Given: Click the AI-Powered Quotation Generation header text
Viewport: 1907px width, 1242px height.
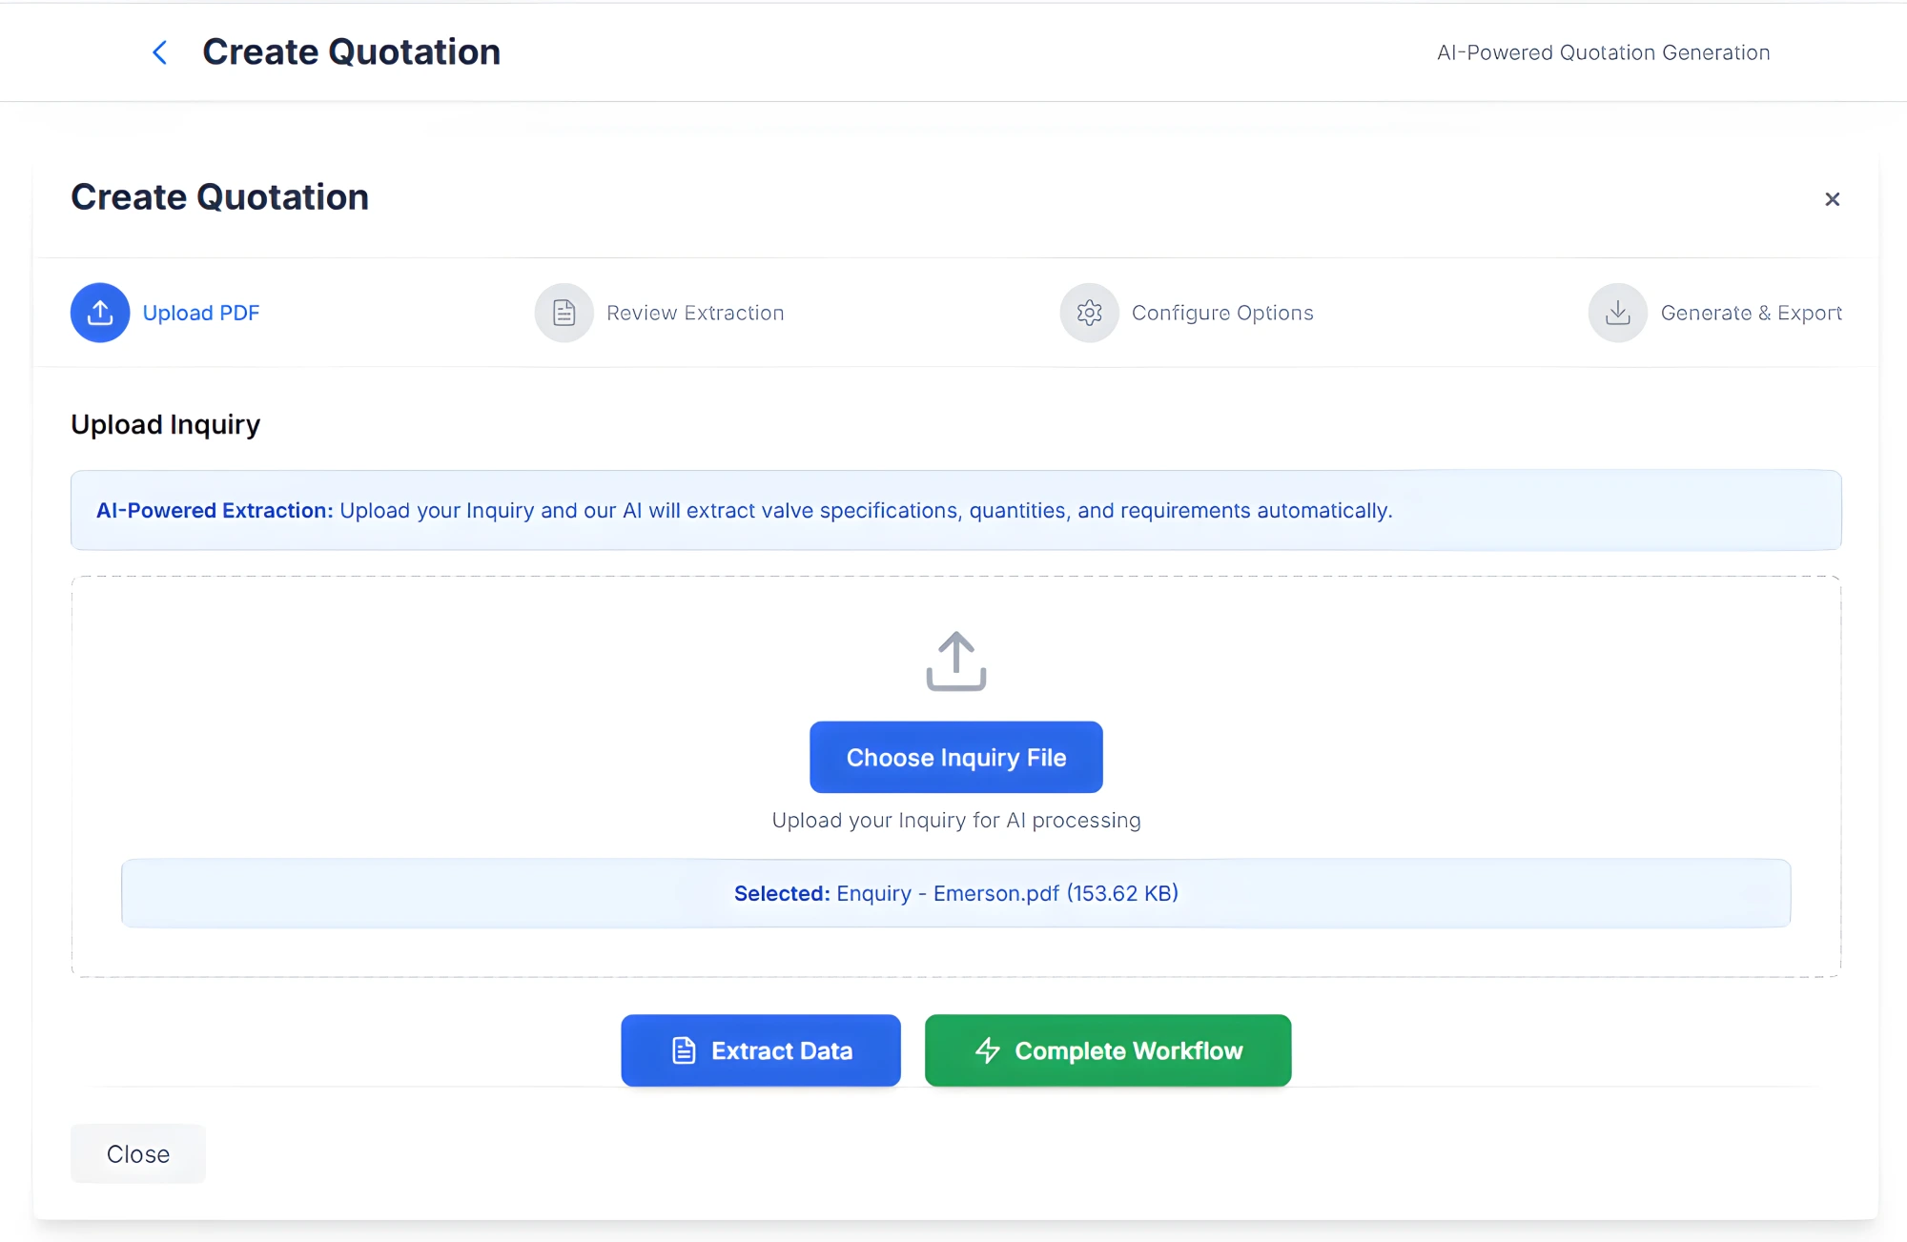Looking at the screenshot, I should (x=1603, y=52).
